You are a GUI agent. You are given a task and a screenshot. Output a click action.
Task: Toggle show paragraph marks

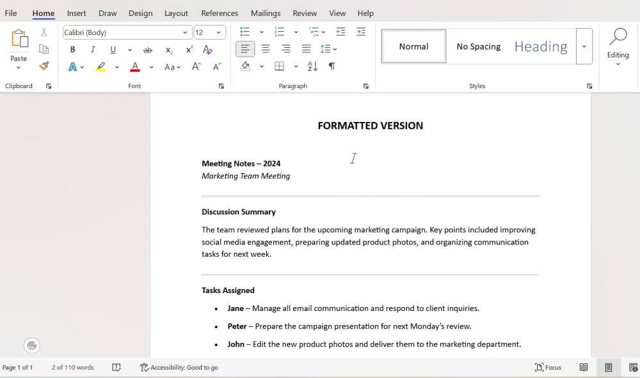tap(332, 66)
